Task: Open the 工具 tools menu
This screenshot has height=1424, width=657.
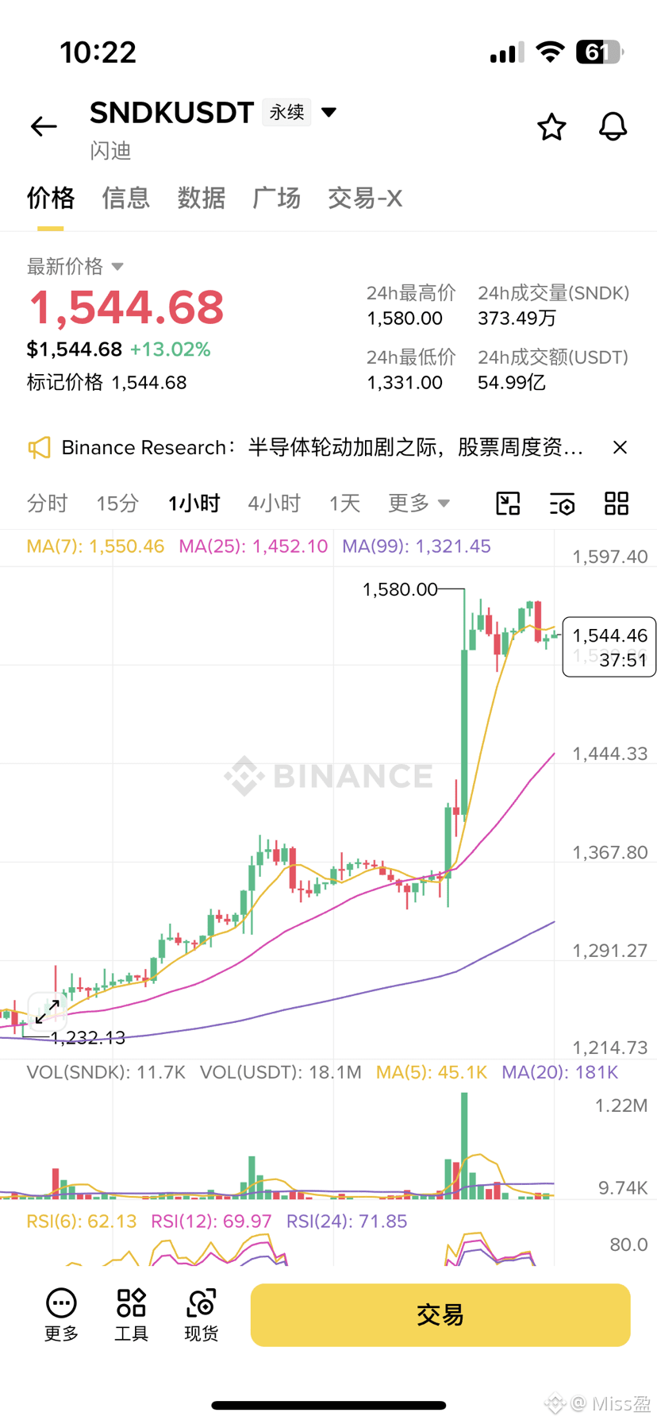Action: tap(131, 1315)
